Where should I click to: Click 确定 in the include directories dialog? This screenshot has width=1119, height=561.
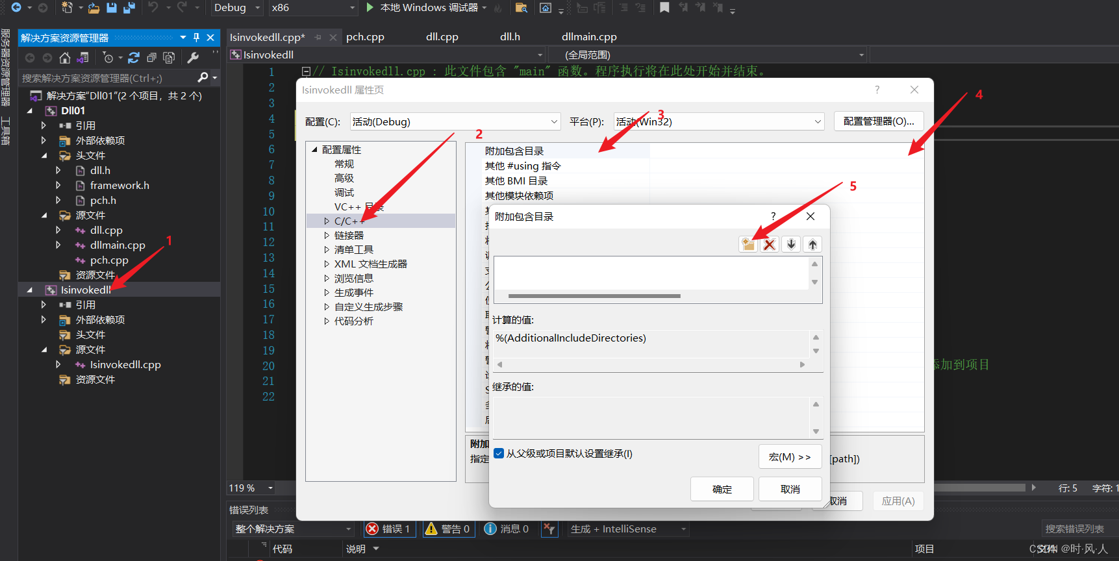(x=722, y=489)
